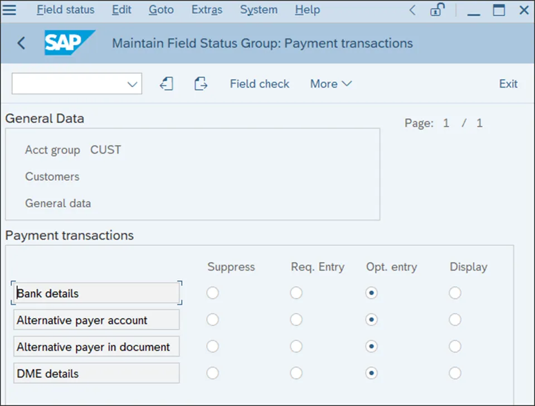Image resolution: width=535 pixels, height=406 pixels.
Task: Set Alternative payer account to Req. Entry
Action: pos(296,320)
